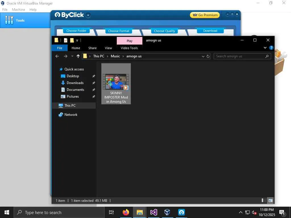Open the File tab in Explorer
Image resolution: width=291 pixels, height=218 pixels.
(60, 48)
